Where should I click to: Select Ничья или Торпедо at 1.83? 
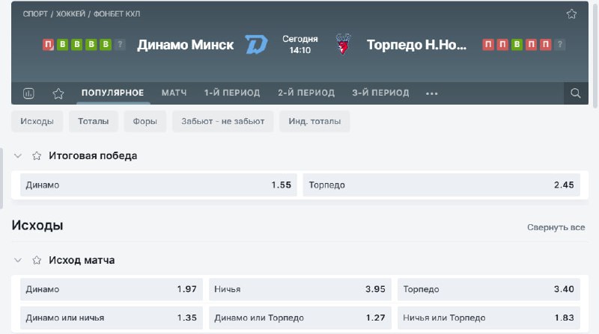tap(489, 318)
